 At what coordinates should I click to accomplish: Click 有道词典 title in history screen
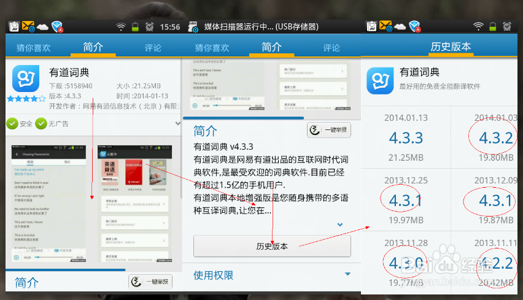point(420,72)
